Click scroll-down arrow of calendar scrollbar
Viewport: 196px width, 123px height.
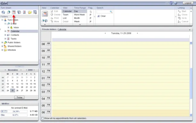tap(191, 115)
